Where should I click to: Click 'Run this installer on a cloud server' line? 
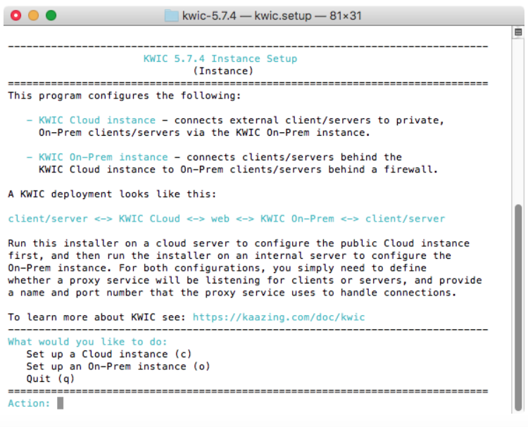(x=239, y=243)
